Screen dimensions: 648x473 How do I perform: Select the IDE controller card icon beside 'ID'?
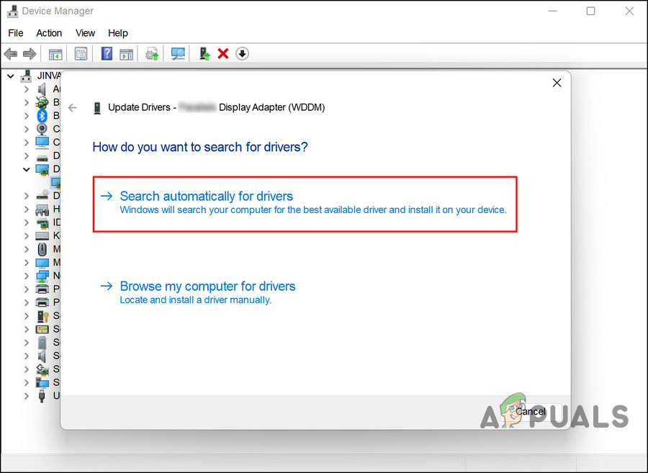[x=42, y=223]
